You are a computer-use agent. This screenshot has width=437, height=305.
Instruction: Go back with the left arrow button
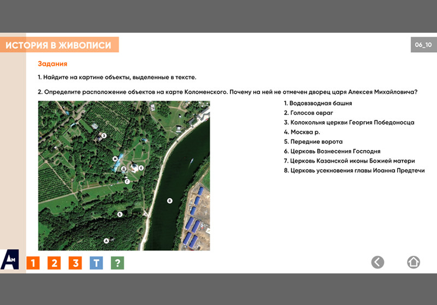[377, 262]
